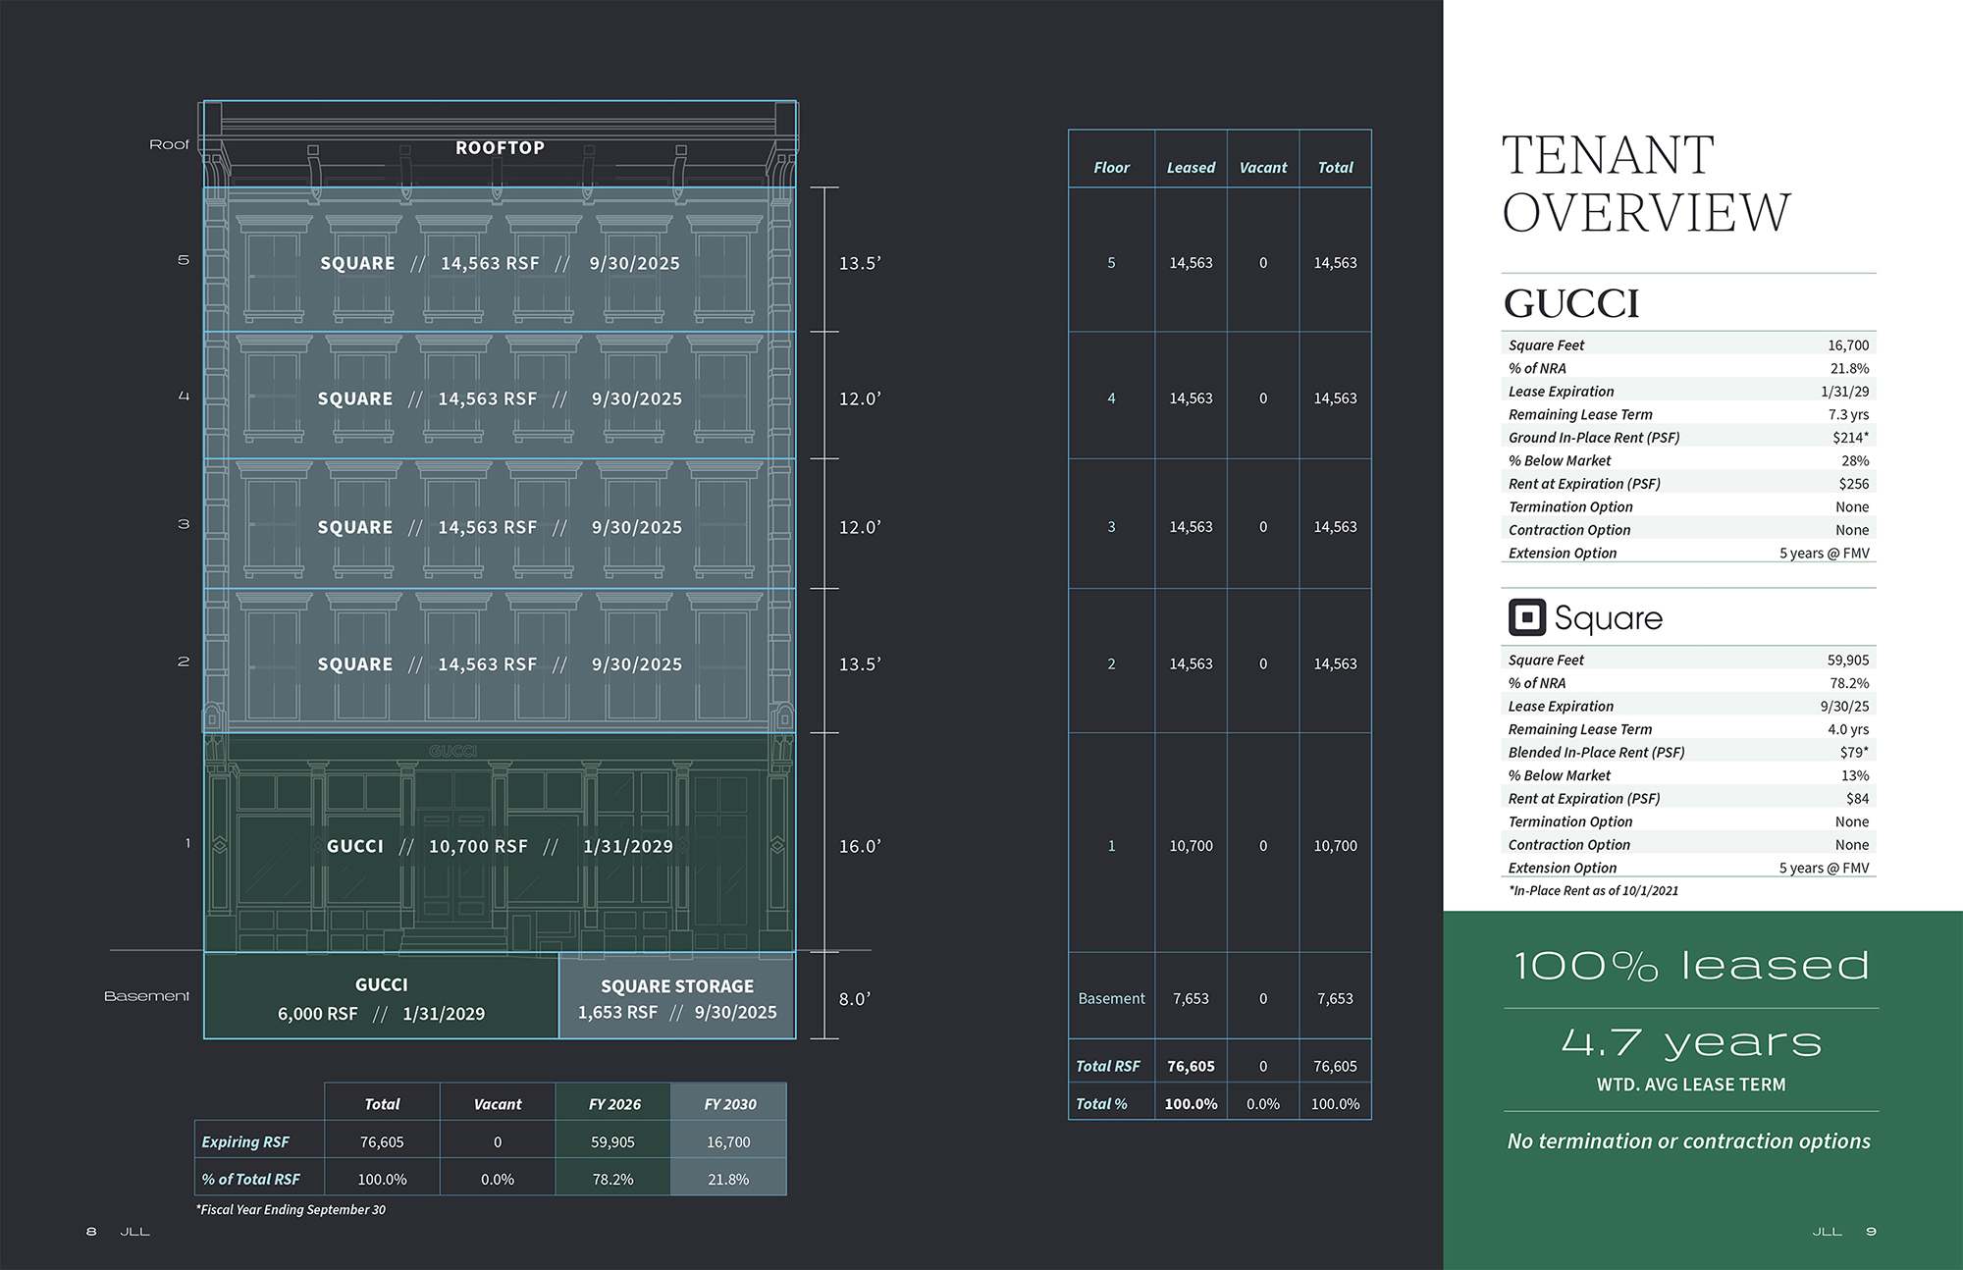Click the Expiring RSF row label
This screenshot has height=1270, width=1963.
[x=245, y=1141]
